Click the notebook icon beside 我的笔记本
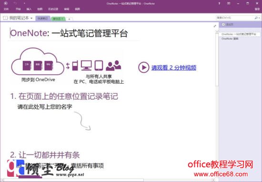The width and height of the screenshot is (262, 182). [5, 18]
